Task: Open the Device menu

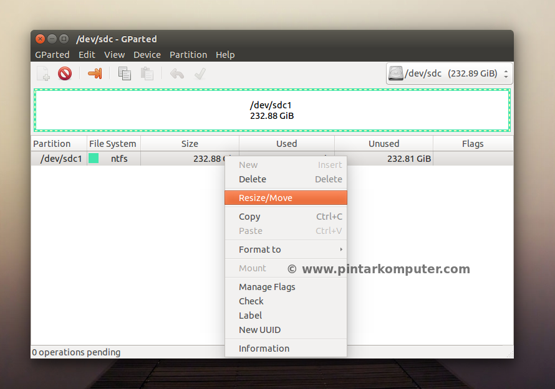Action: click(147, 55)
